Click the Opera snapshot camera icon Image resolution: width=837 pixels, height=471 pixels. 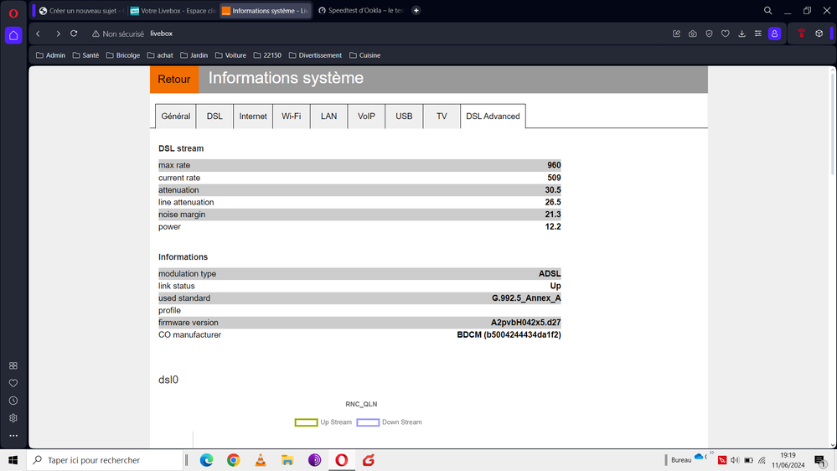(x=692, y=34)
